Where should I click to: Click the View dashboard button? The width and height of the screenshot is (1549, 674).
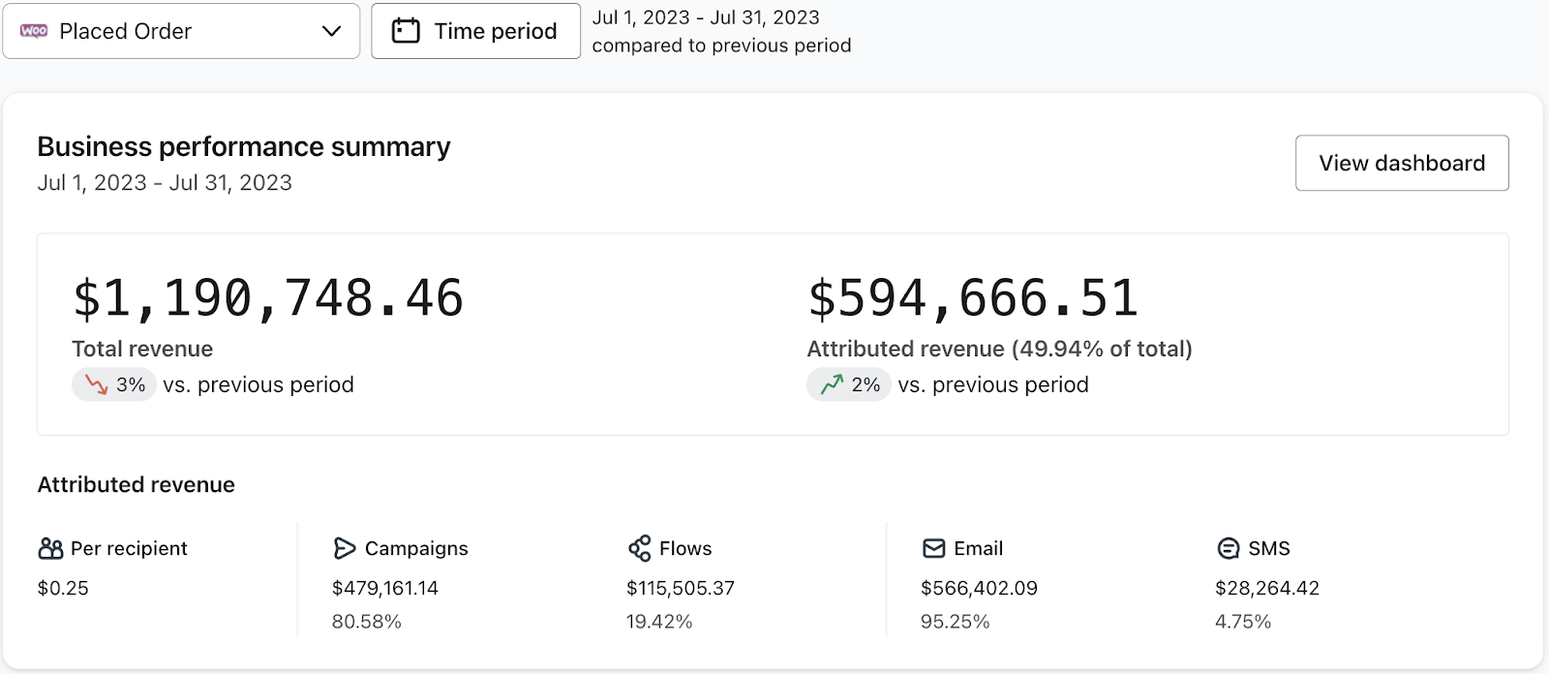1401,163
